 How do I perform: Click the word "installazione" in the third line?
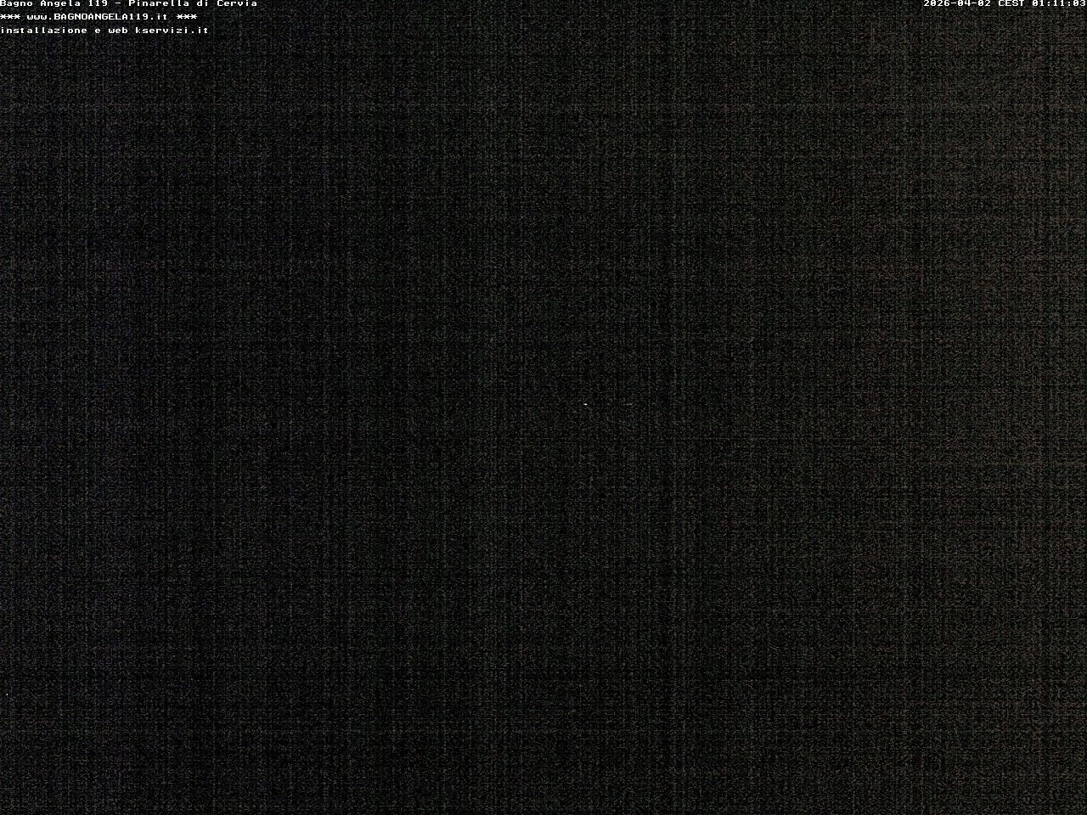click(x=44, y=31)
